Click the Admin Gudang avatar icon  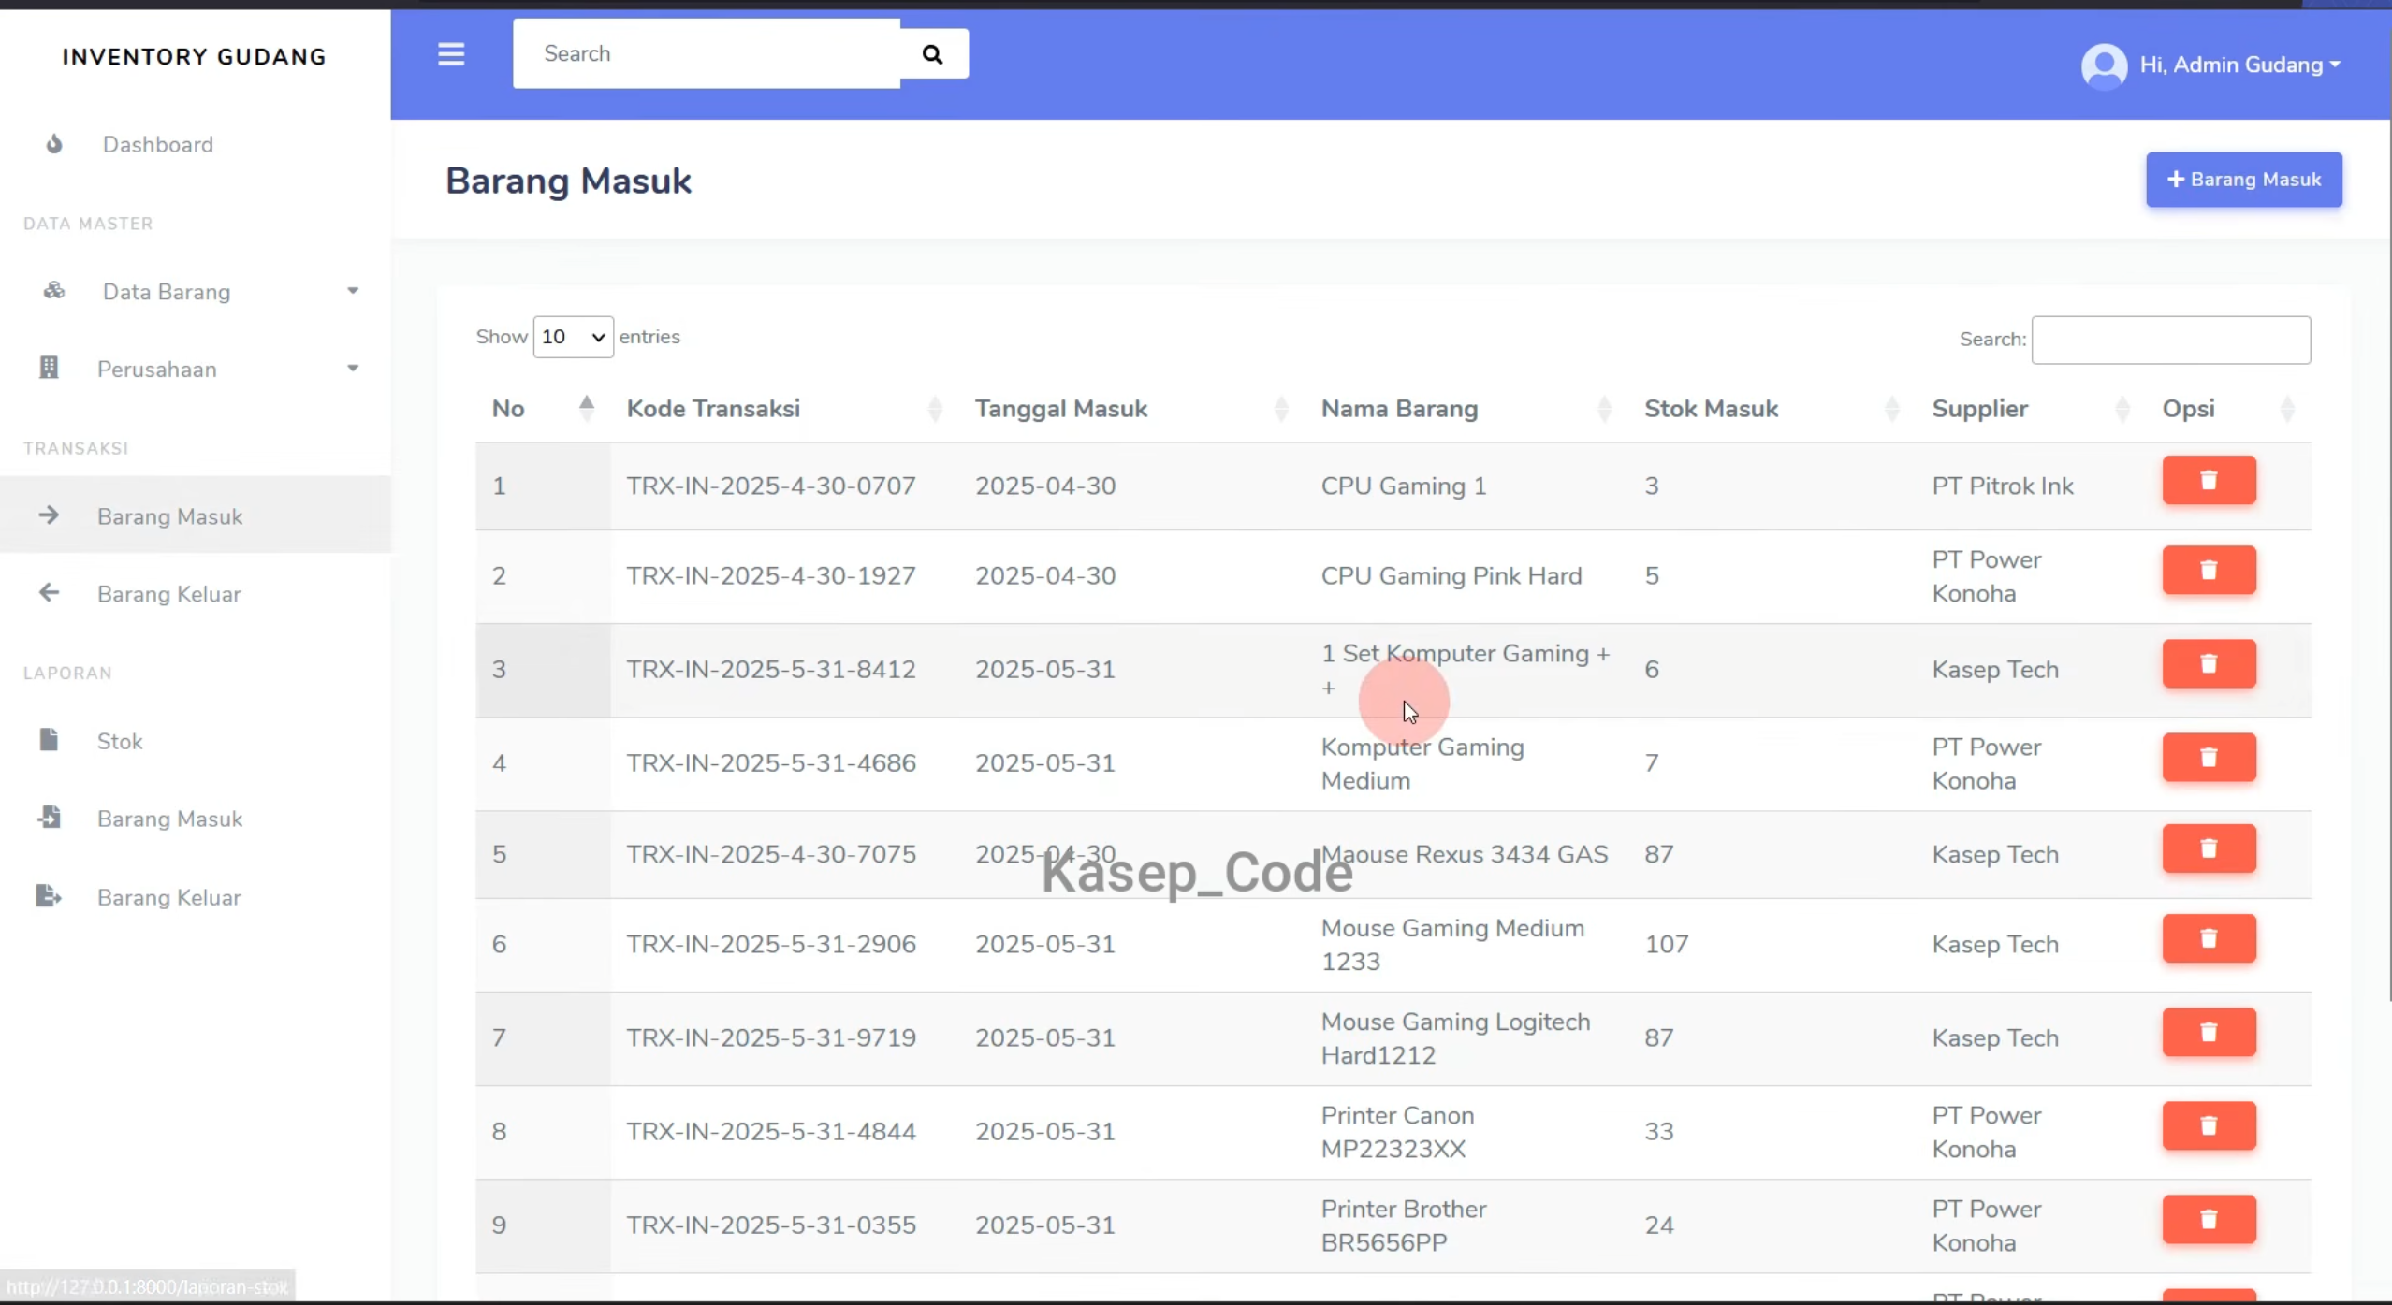tap(2104, 65)
